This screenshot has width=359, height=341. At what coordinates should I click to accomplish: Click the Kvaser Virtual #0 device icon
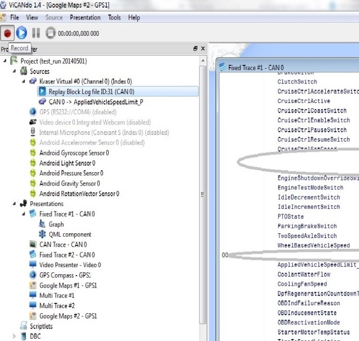[33, 81]
